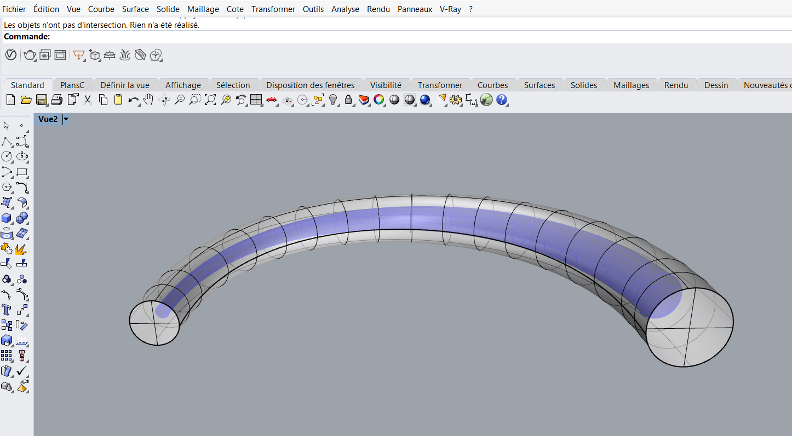Switch to the Affichage toolbar tab
The width and height of the screenshot is (792, 436).
[x=183, y=85]
